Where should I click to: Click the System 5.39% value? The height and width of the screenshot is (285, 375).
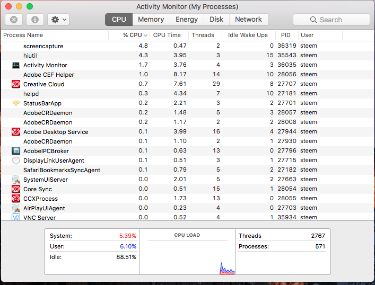pyautogui.click(x=128, y=236)
